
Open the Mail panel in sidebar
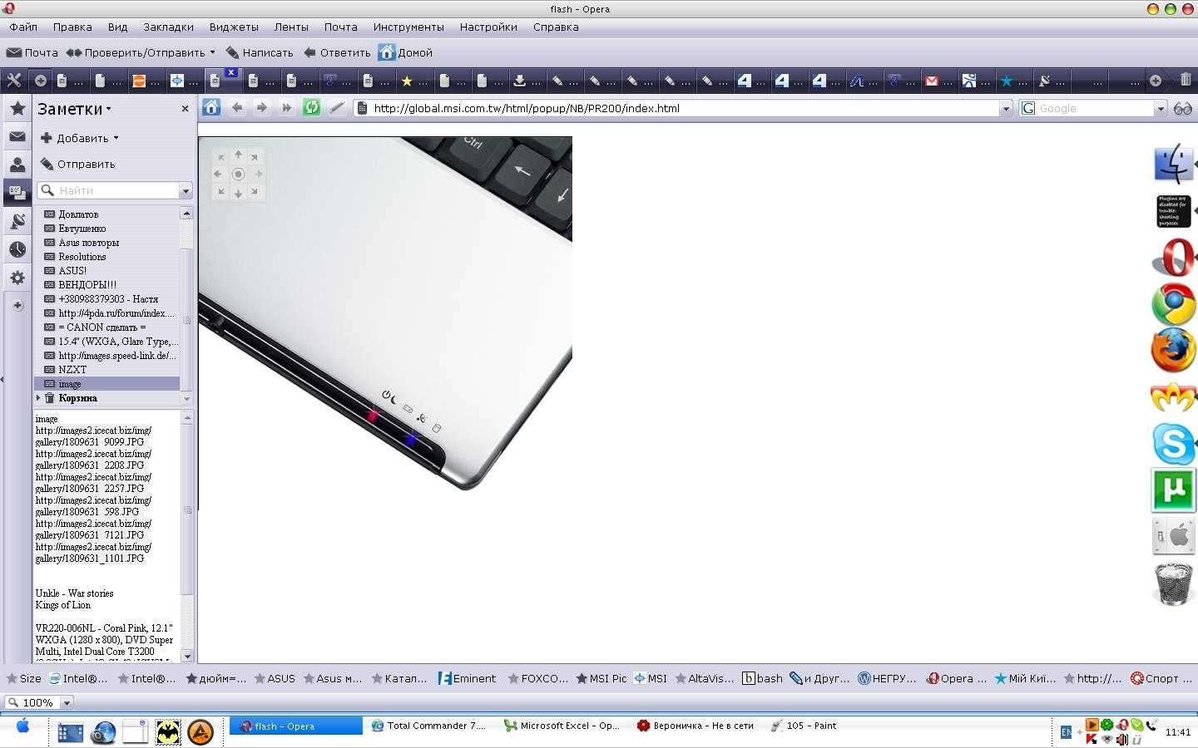[17, 136]
